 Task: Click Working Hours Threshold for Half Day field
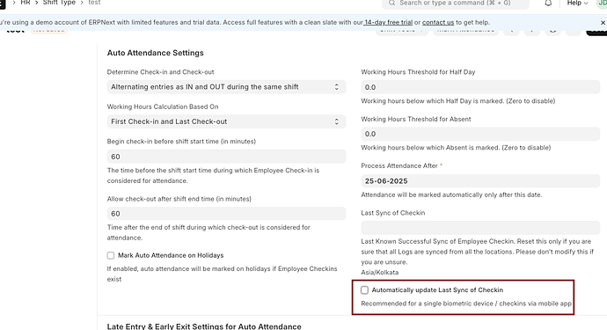[x=480, y=87]
